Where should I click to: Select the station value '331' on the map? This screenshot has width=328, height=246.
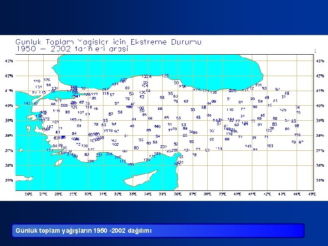(x=99, y=155)
